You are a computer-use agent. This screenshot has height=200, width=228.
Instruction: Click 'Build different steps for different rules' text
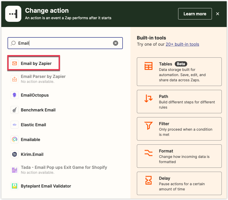(187, 105)
